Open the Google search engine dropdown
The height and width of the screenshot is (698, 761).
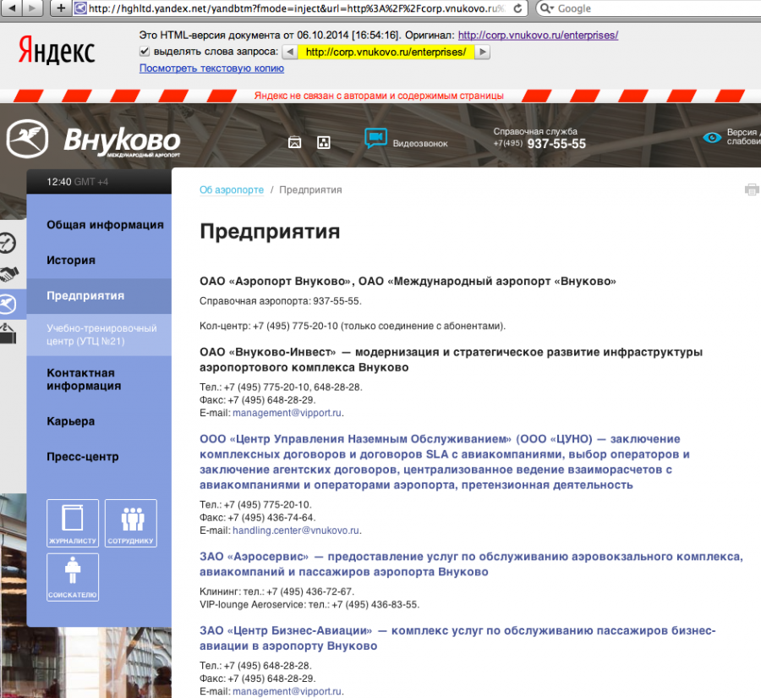click(x=547, y=8)
